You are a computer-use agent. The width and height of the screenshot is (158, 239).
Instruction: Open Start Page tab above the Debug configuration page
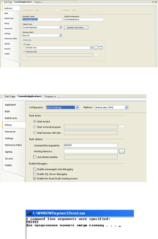coord(10,96)
